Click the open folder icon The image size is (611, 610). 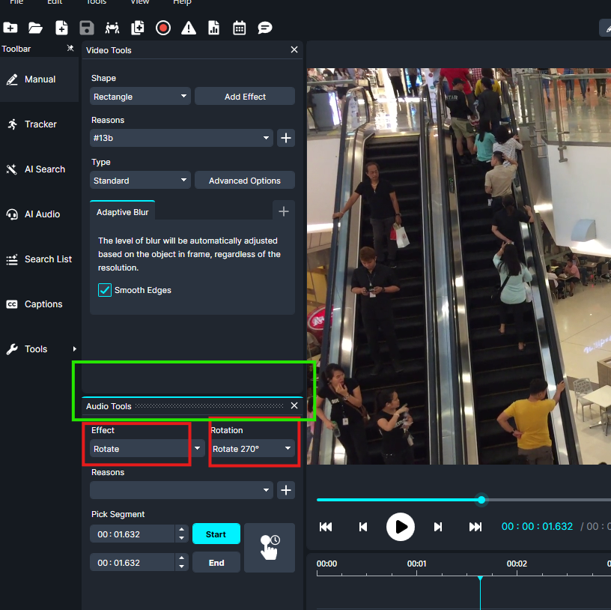click(x=35, y=28)
